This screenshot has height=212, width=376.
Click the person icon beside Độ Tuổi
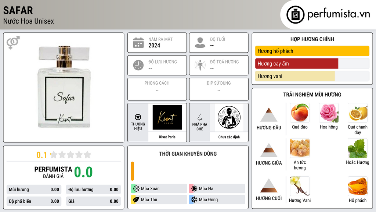tap(200, 43)
